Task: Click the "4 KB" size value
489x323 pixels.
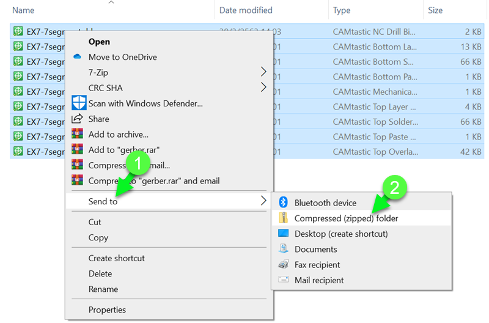Action: coord(473,106)
